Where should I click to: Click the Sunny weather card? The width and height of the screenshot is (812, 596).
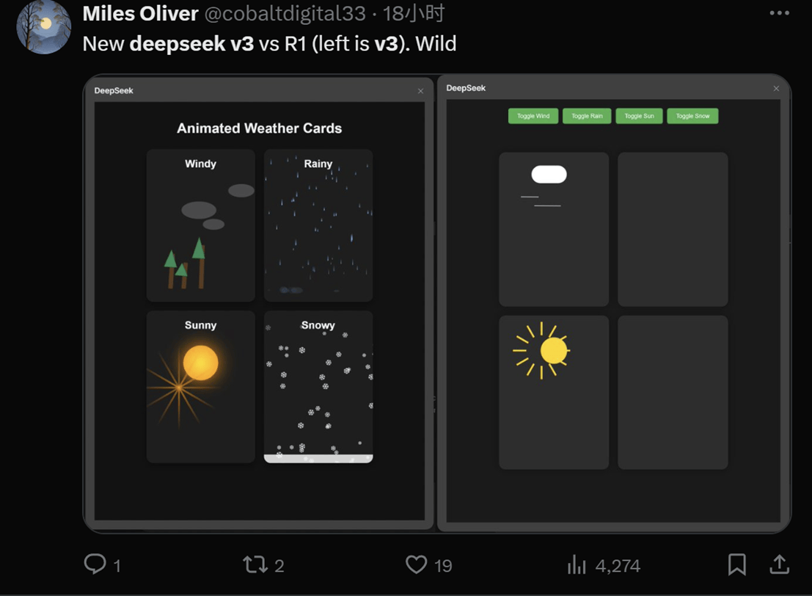201,387
